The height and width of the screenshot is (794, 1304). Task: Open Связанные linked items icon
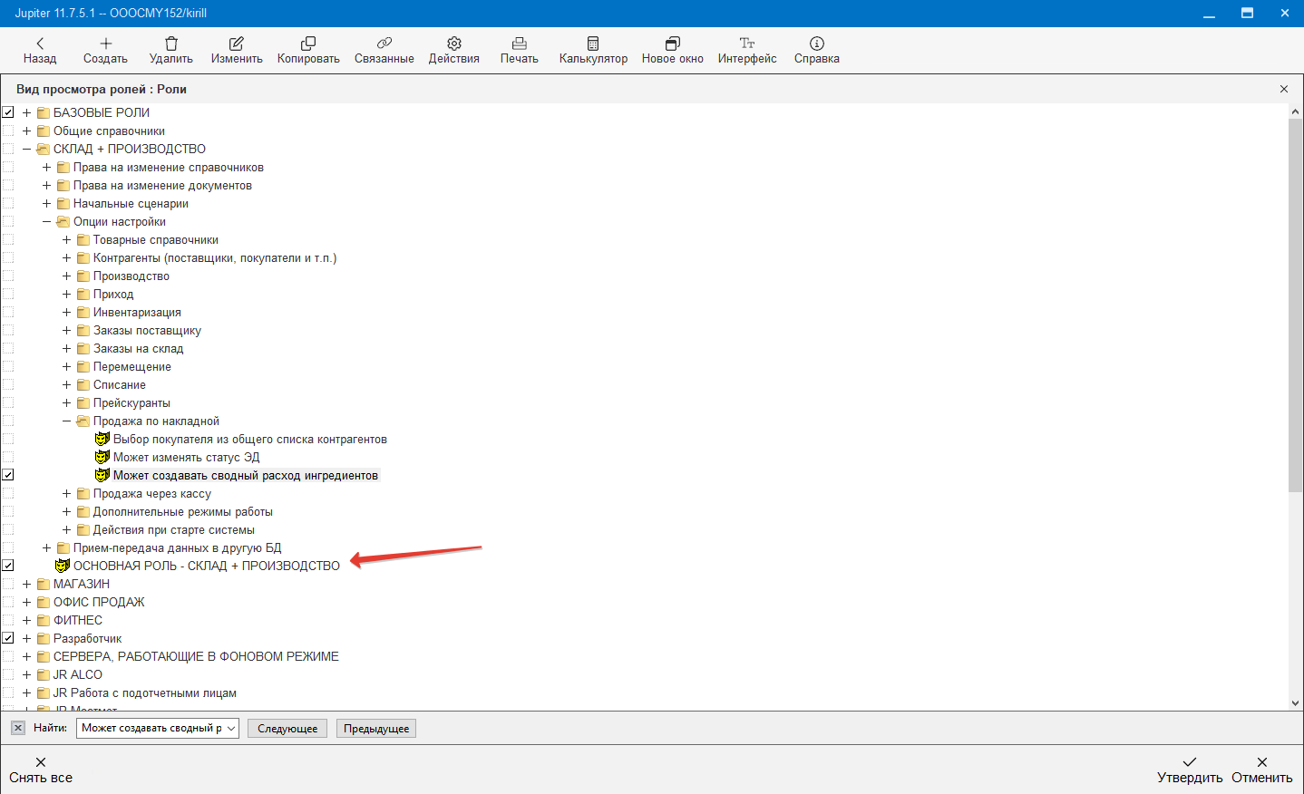click(x=384, y=44)
